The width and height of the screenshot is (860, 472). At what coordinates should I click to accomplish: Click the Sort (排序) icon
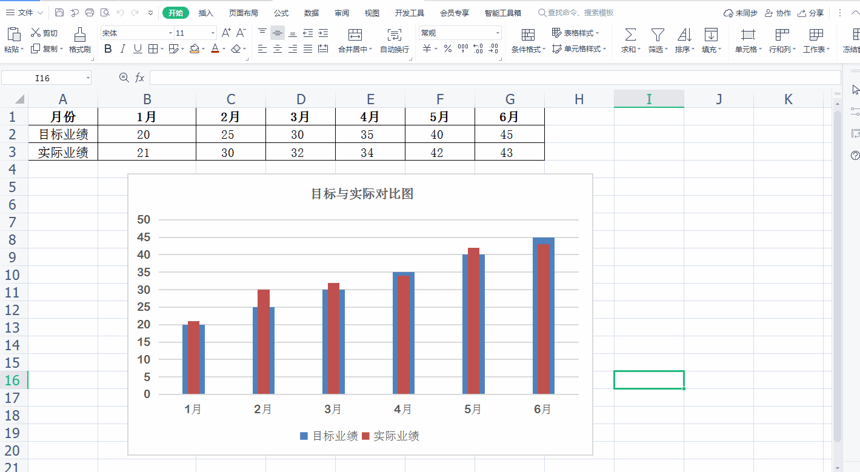pyautogui.click(x=684, y=35)
